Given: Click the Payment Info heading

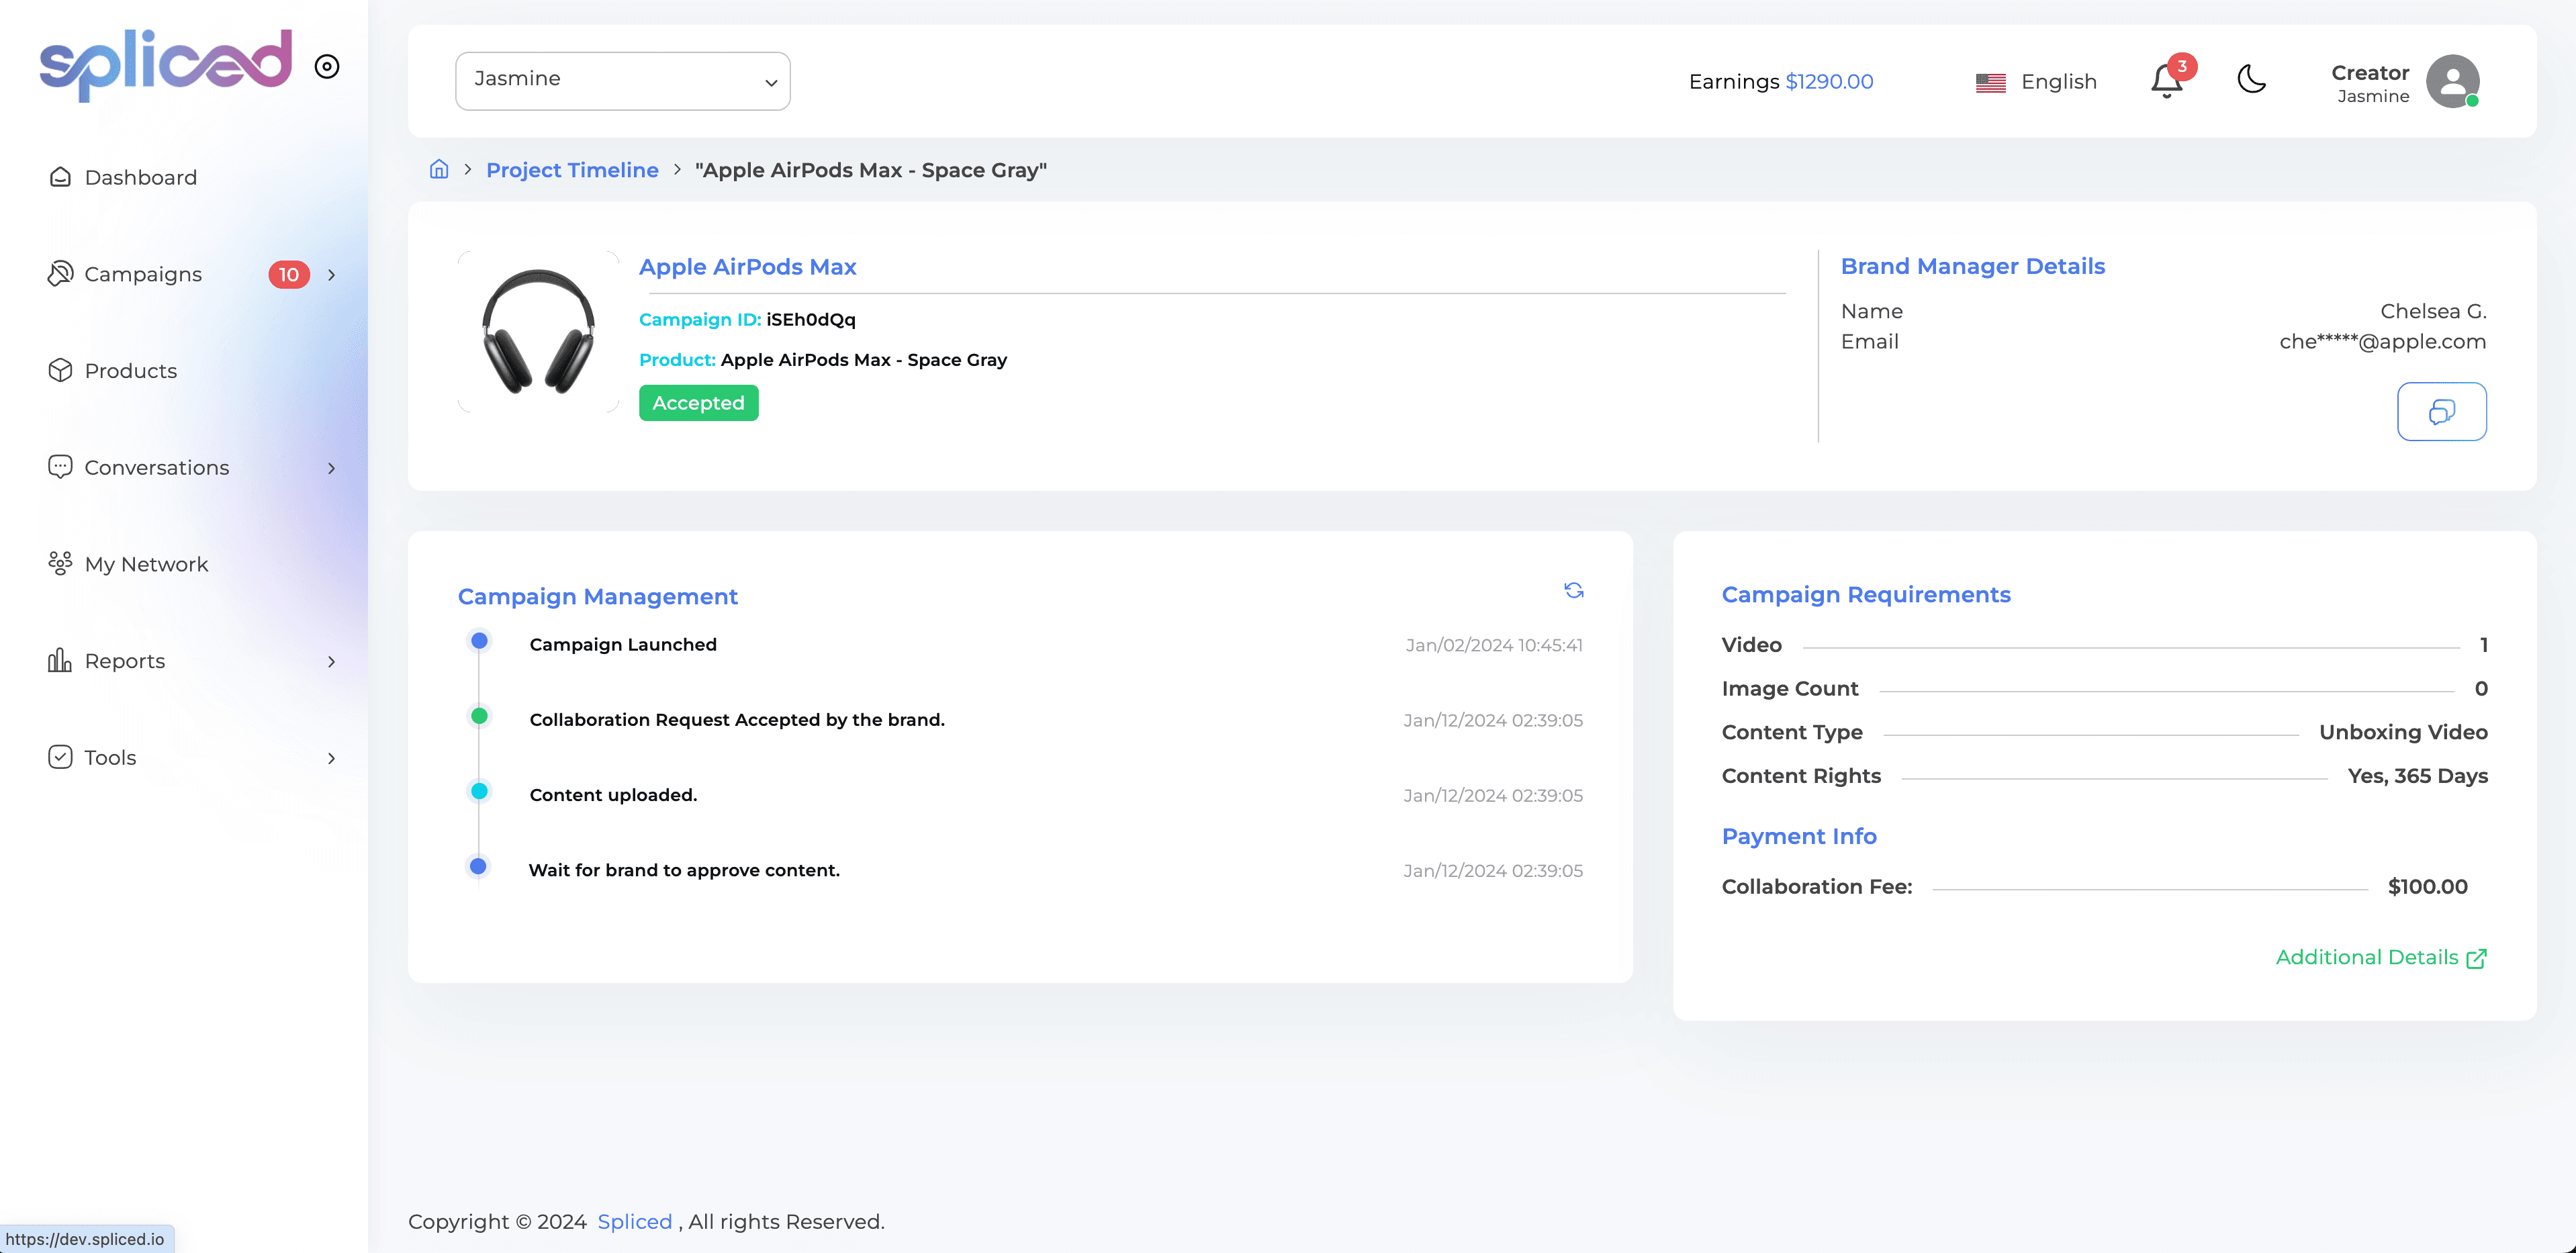Looking at the screenshot, I should pos(1799,836).
